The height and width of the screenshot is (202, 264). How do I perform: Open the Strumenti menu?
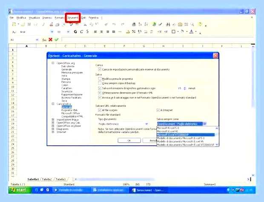pyautogui.click(x=73, y=18)
